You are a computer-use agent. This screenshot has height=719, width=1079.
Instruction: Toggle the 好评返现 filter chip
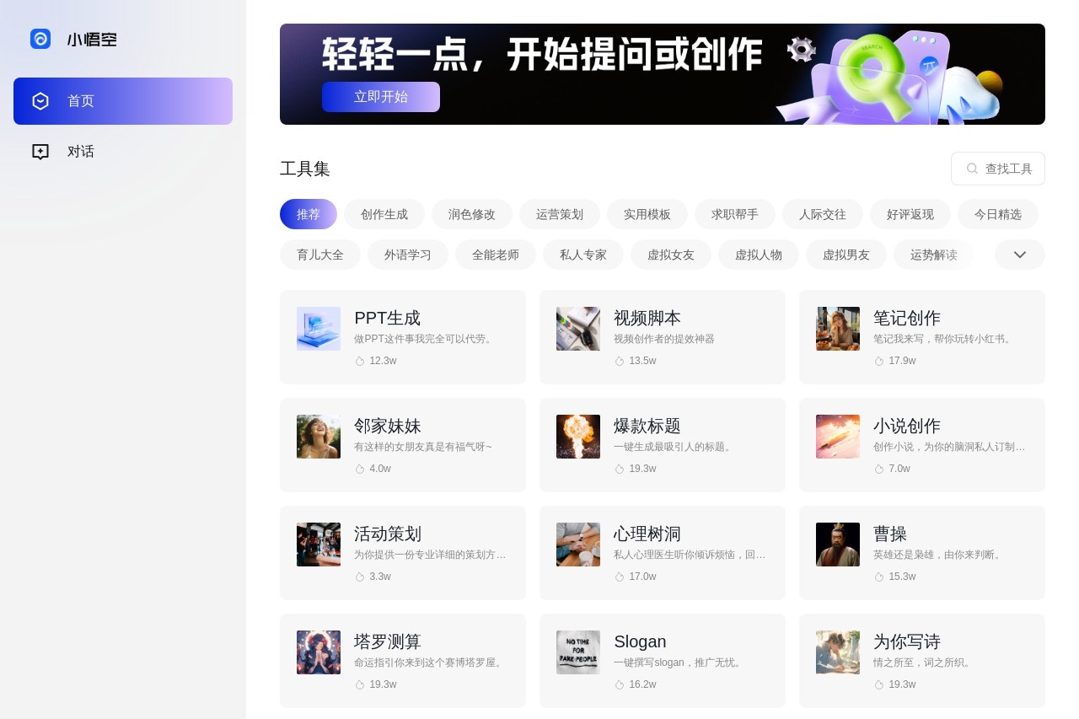pyautogui.click(x=910, y=214)
